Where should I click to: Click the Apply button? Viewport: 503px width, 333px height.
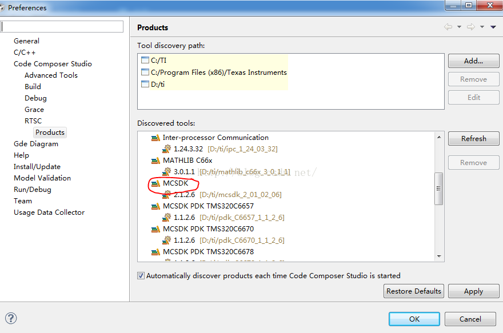point(473,291)
